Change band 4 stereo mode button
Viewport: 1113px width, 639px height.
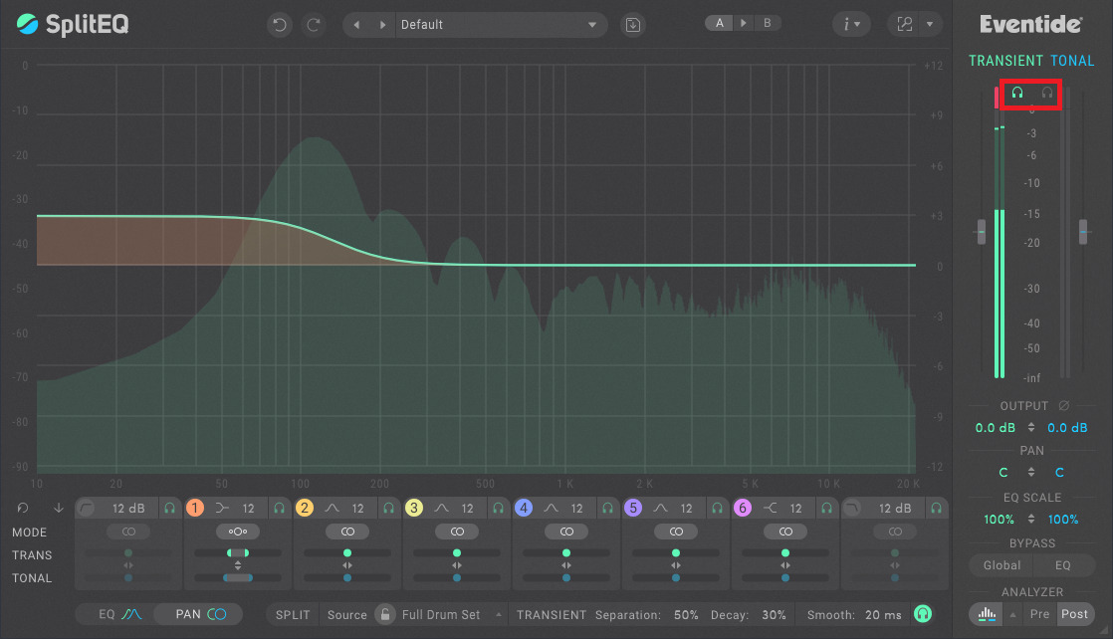(x=566, y=532)
